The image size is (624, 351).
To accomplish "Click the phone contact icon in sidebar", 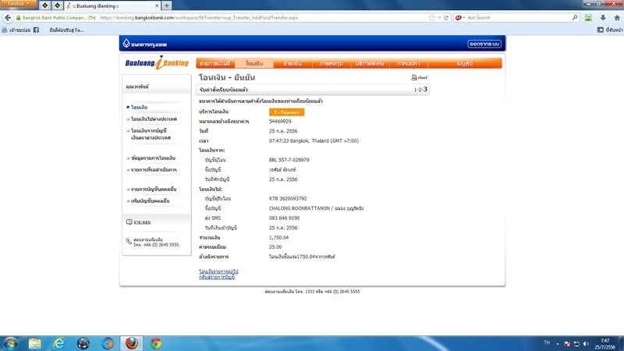I will click(x=129, y=241).
